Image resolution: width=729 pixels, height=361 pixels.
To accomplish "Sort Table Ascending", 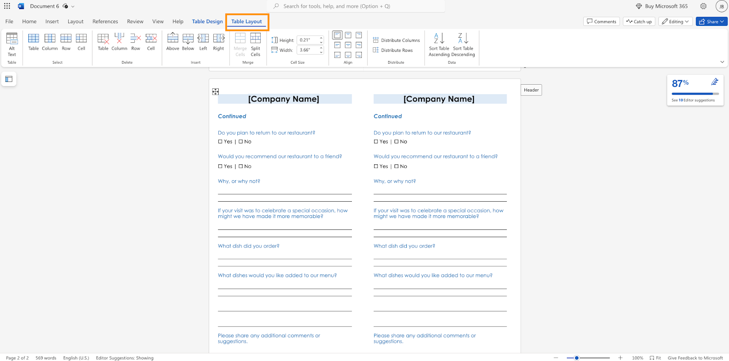I will point(439,45).
